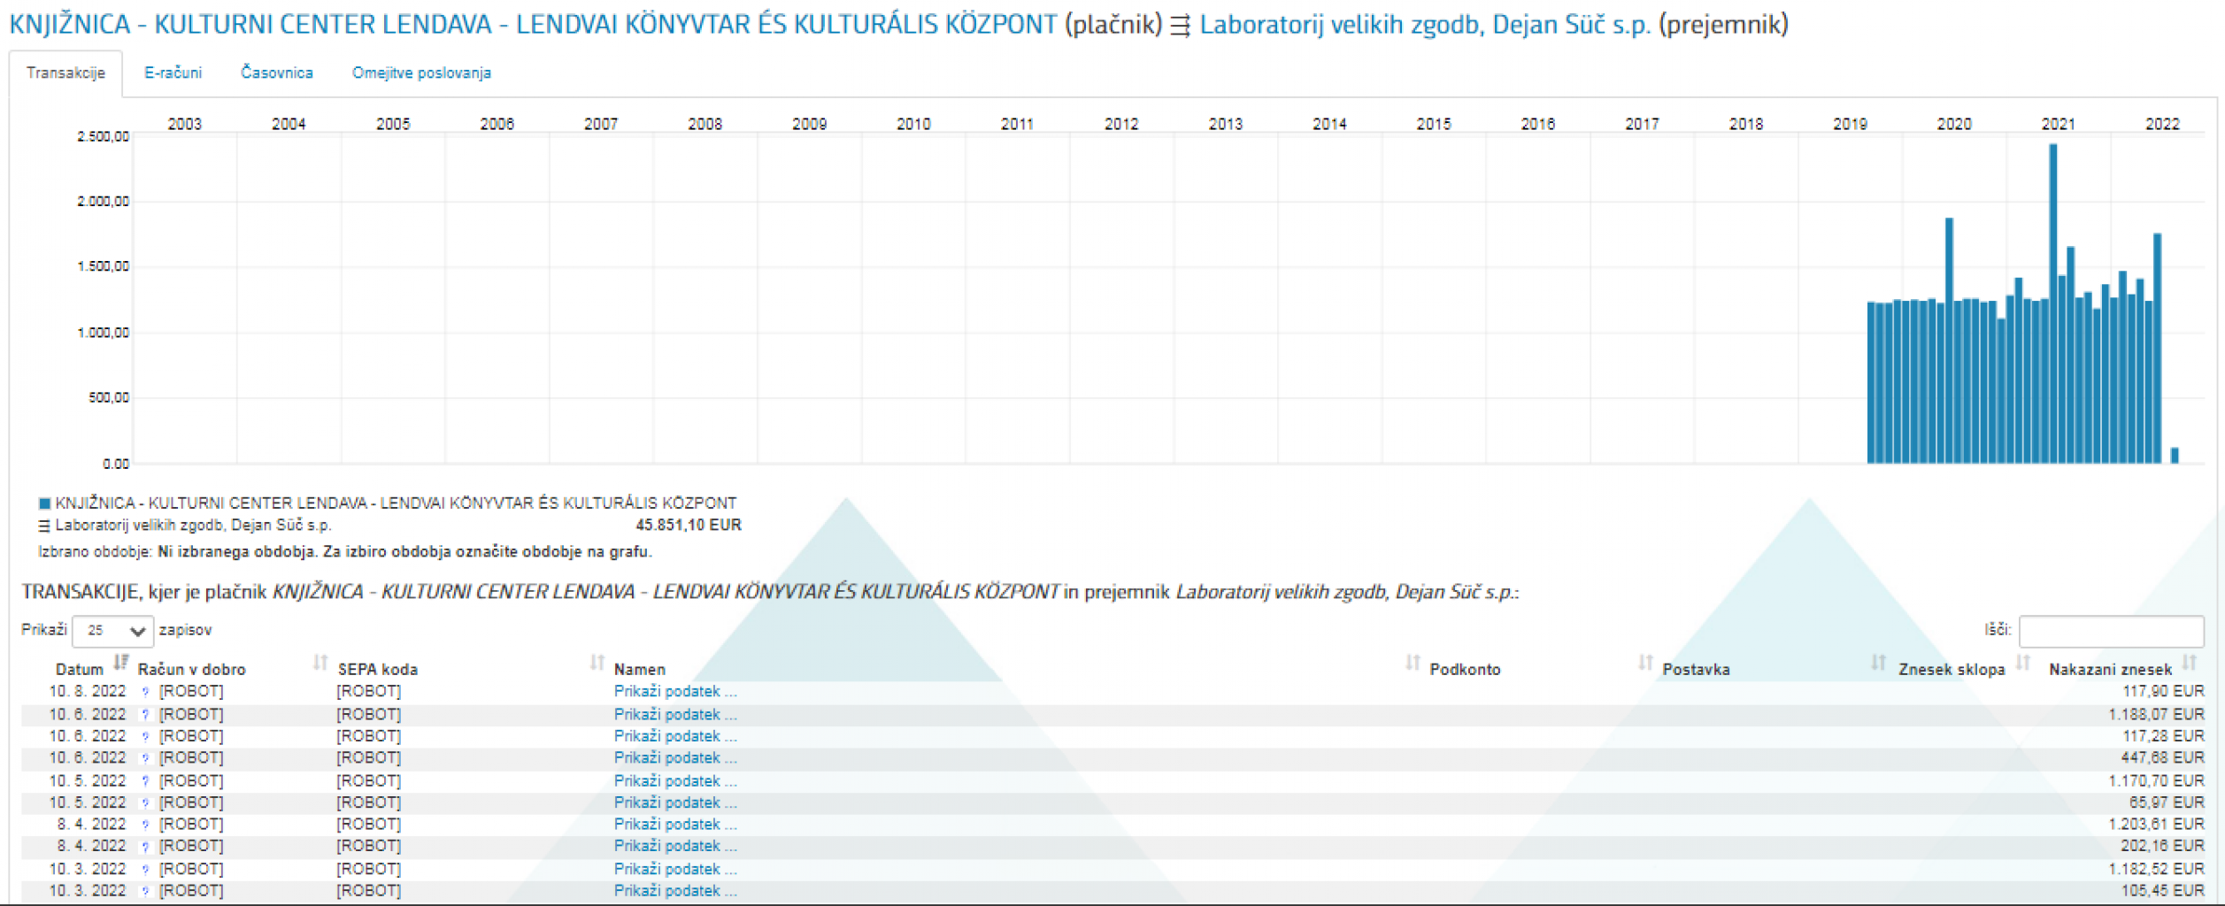
Task: Click the arrows icon before Laboratorij in chart legend
Action: (x=44, y=526)
